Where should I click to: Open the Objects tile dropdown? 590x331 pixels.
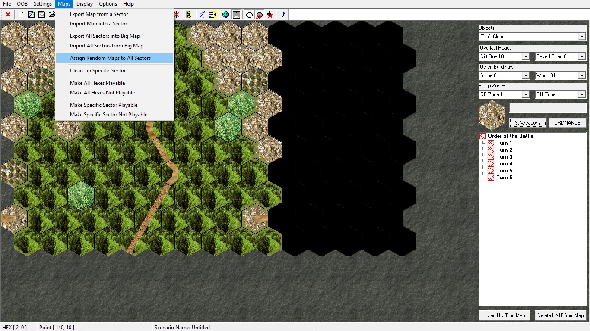(x=582, y=37)
